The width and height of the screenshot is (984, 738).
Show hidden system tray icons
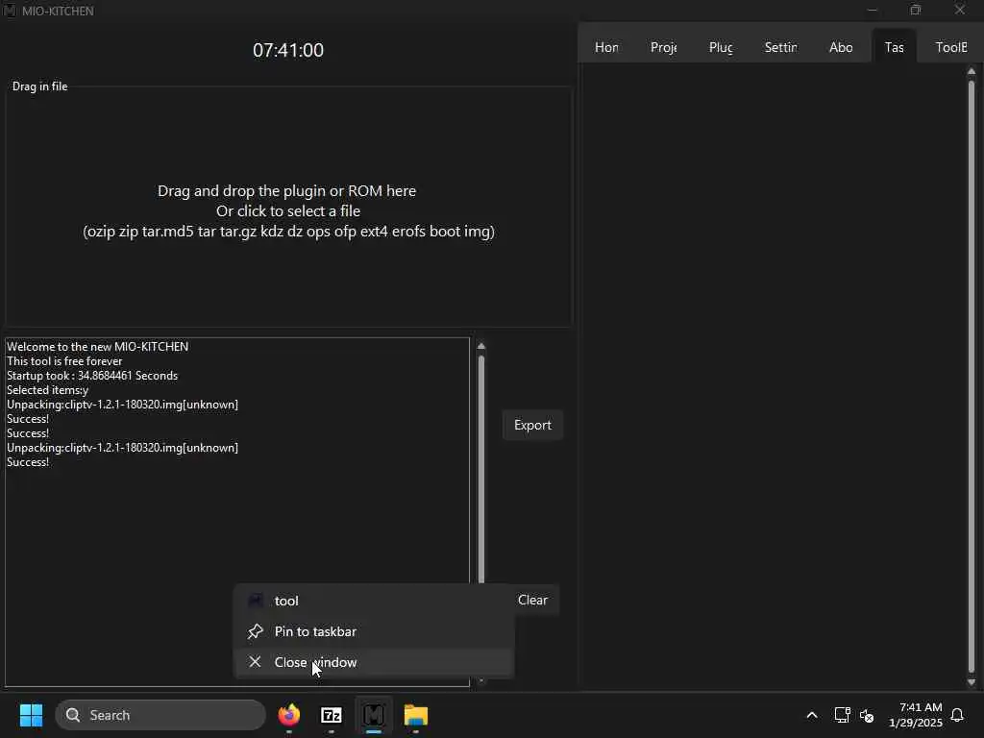pos(811,715)
